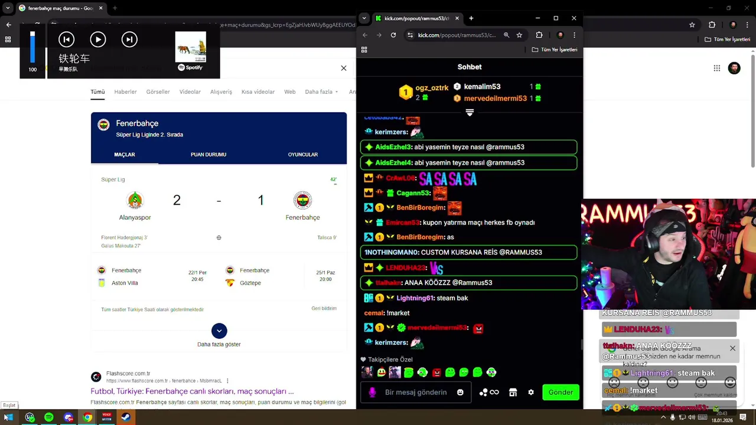Screen dimensions: 756x425
Task: Open Chrome three-dot menu in Kick window
Action: (574, 35)
